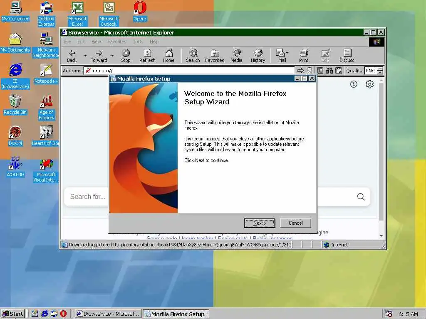Click the 6:15 AM clock

409,314
